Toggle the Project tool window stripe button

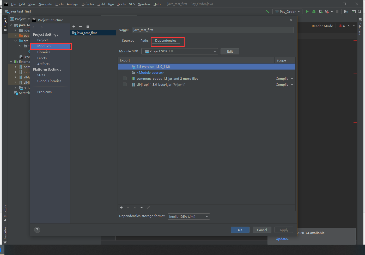[x=5, y=24]
